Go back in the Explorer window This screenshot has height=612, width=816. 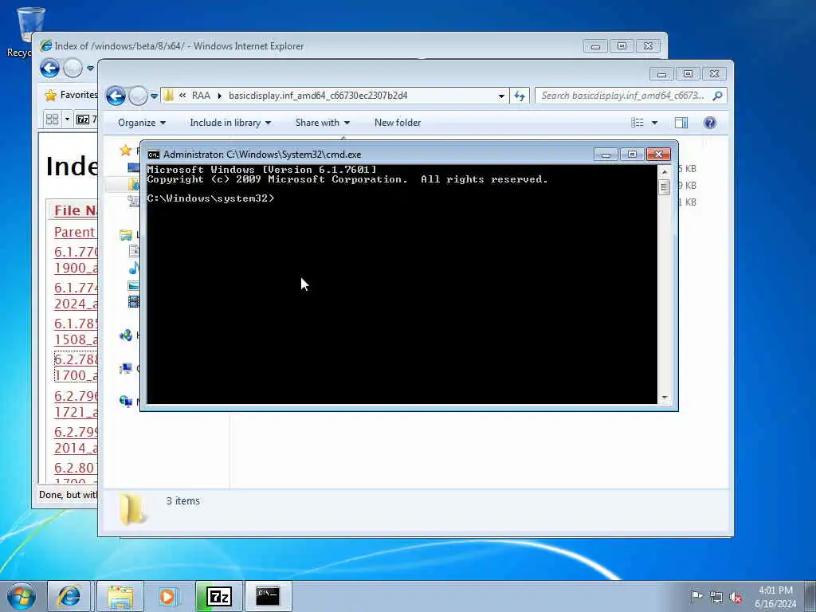coord(116,96)
